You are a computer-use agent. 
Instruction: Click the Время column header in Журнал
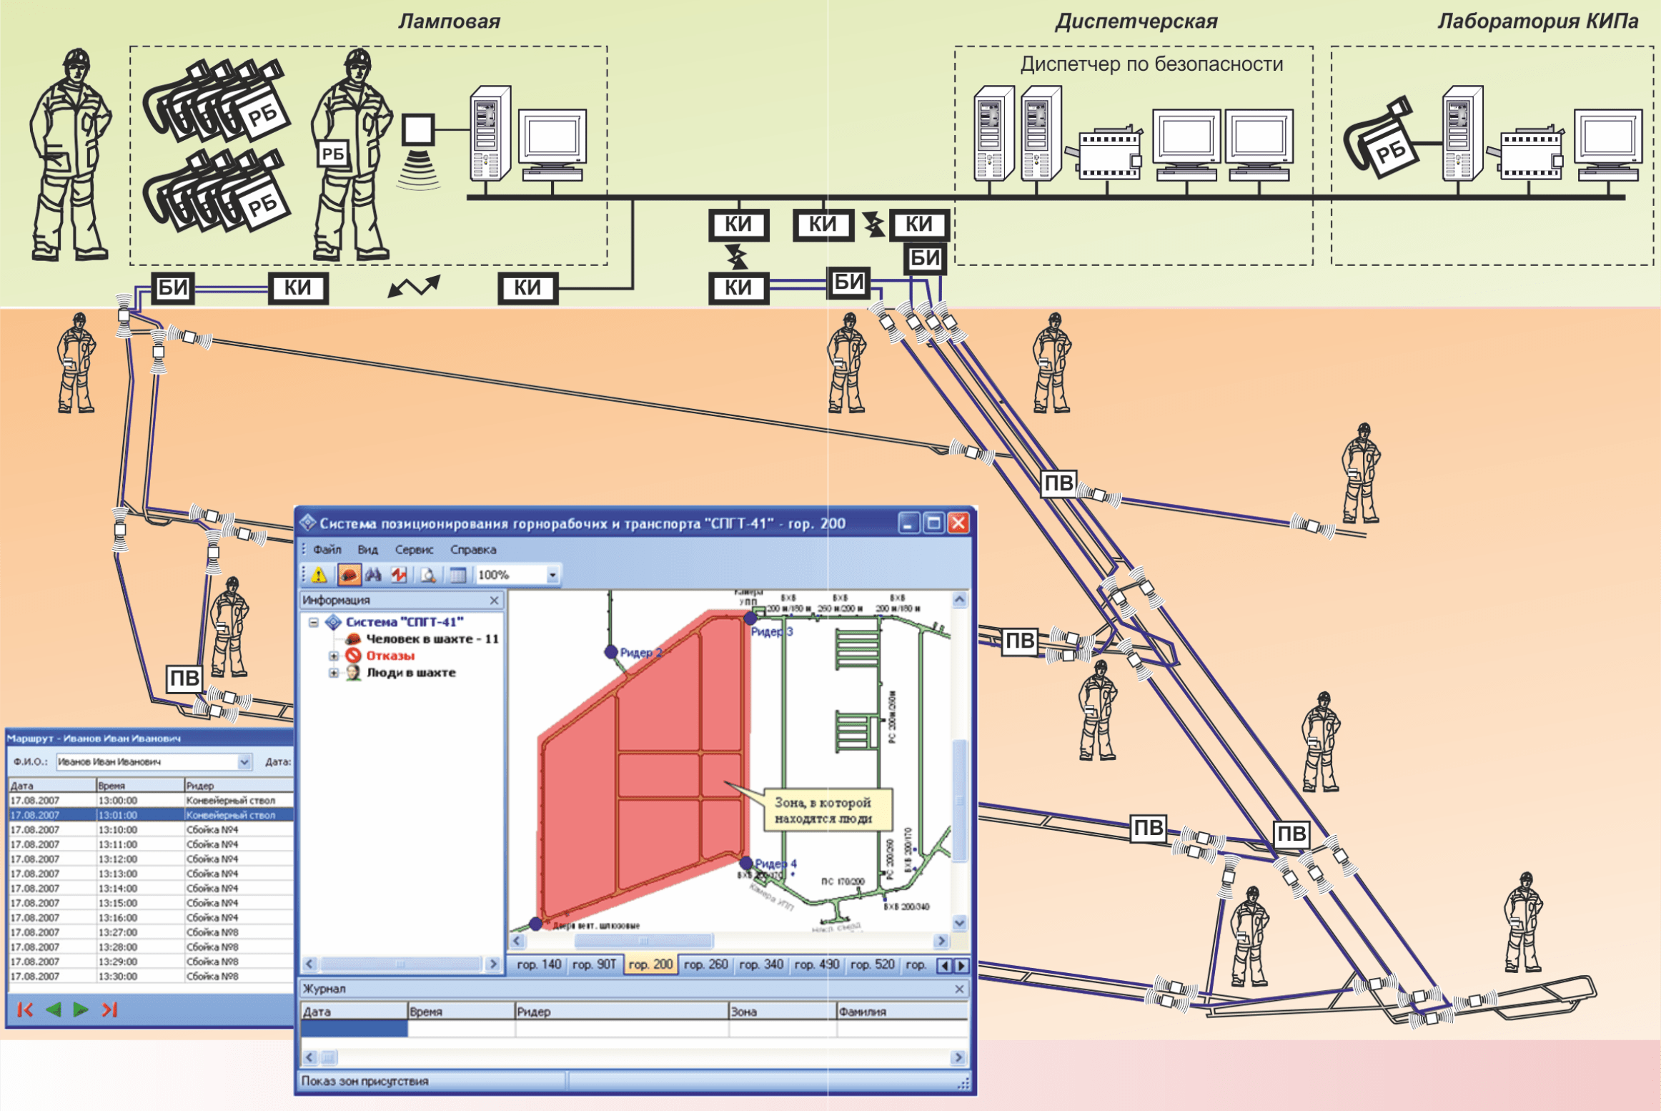coord(461,1012)
